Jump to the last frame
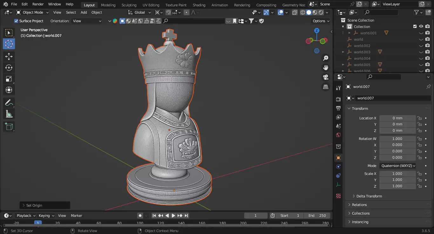 (186, 216)
